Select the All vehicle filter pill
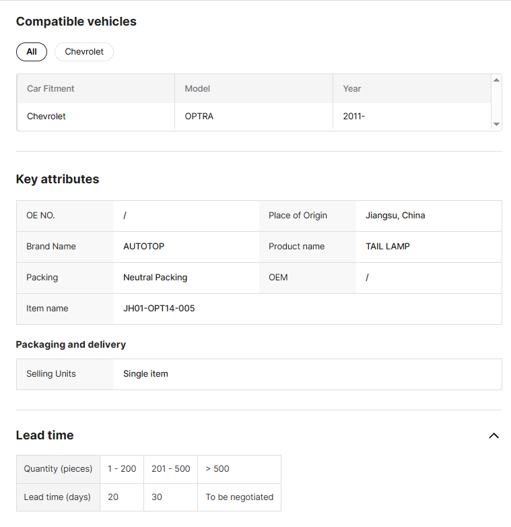The width and height of the screenshot is (511, 527). point(32,52)
